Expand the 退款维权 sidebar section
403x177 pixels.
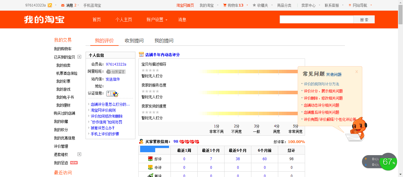(x=79, y=154)
